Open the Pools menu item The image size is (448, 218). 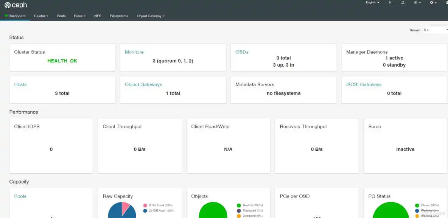click(x=61, y=16)
